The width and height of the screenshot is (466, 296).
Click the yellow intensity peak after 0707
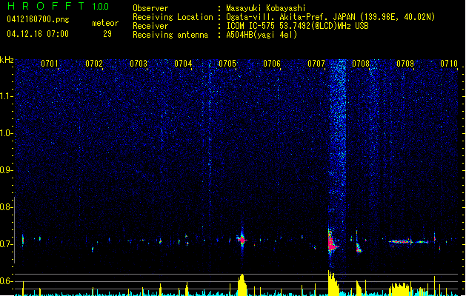coord(333,283)
